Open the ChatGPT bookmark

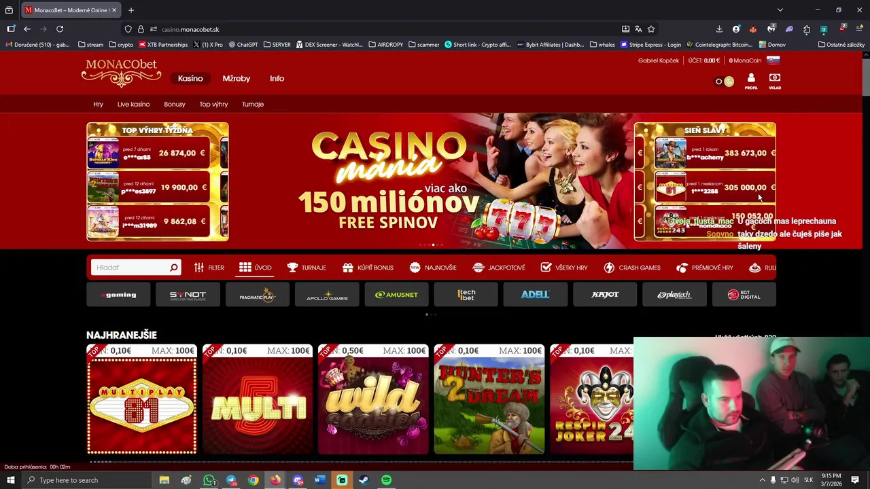coord(243,45)
